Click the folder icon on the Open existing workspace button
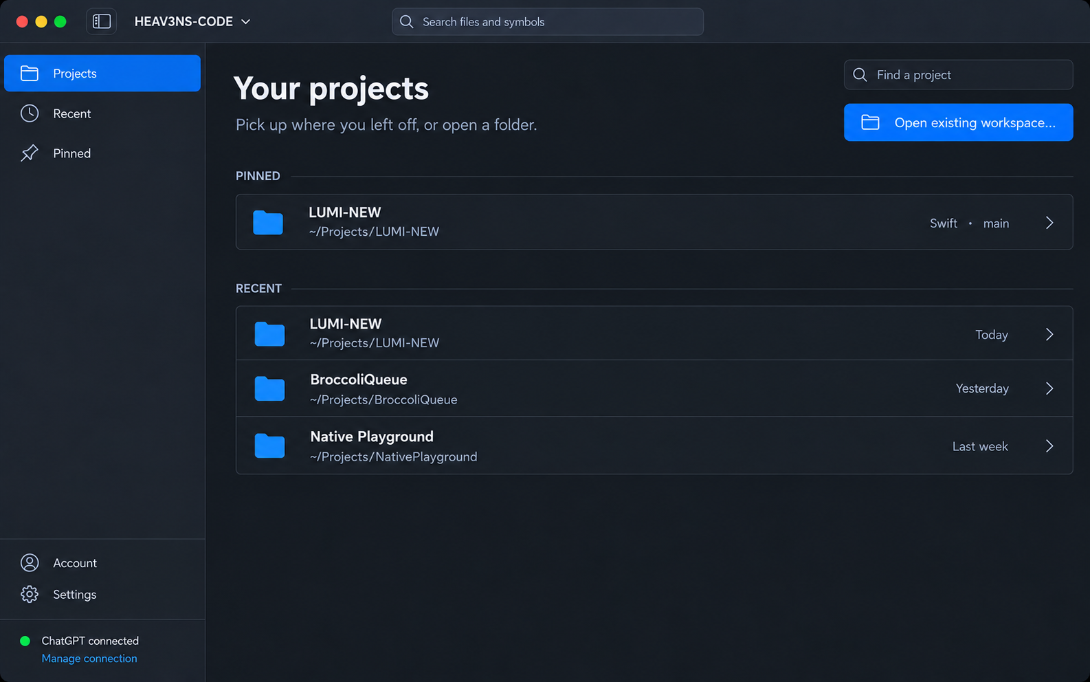The image size is (1090, 682). click(870, 122)
